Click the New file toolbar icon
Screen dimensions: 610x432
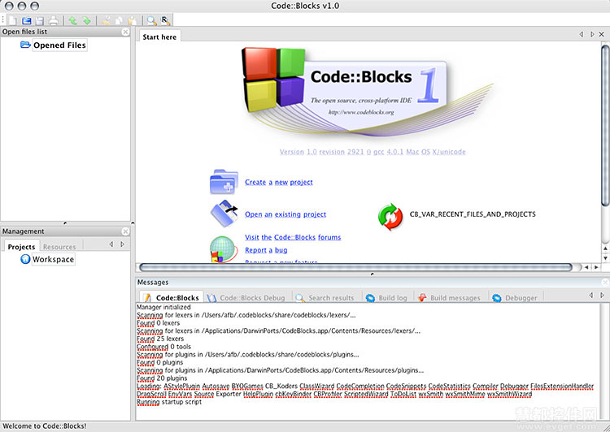13,20
